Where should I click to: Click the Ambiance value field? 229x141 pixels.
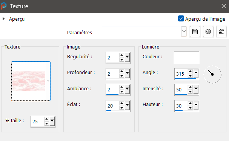(x=112, y=89)
